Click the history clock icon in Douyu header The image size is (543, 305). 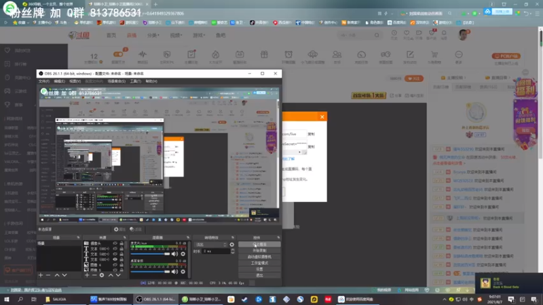pos(394,33)
